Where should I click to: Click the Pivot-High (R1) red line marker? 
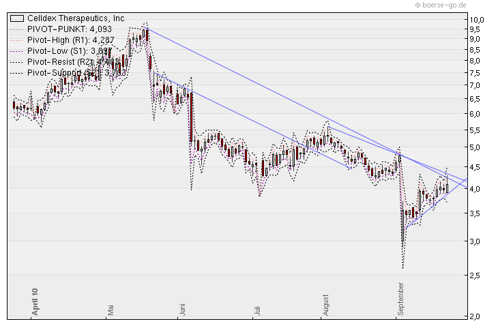click(x=18, y=40)
